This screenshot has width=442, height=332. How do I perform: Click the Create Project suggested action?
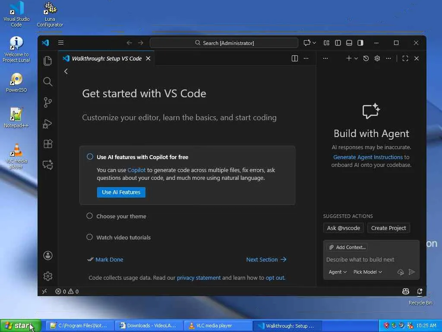(388, 228)
